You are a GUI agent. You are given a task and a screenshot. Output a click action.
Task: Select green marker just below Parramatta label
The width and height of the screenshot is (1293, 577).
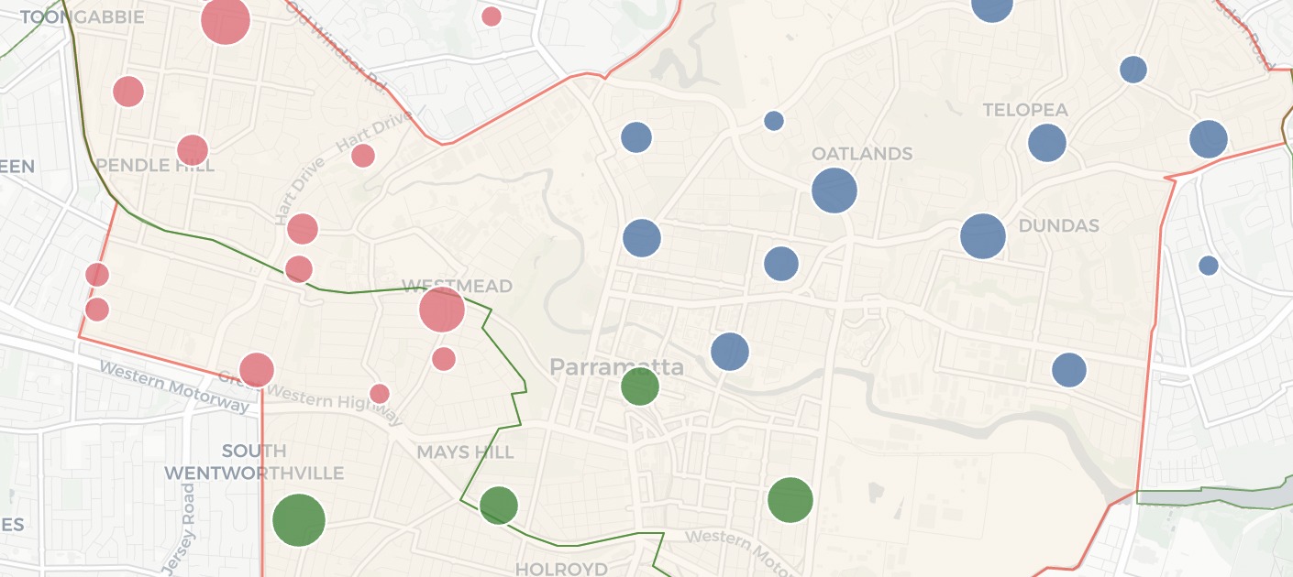click(x=640, y=386)
